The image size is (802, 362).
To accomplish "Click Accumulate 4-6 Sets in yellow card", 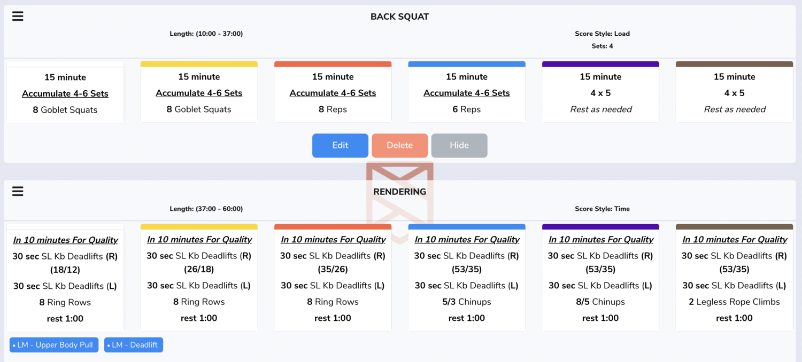I will (x=199, y=93).
